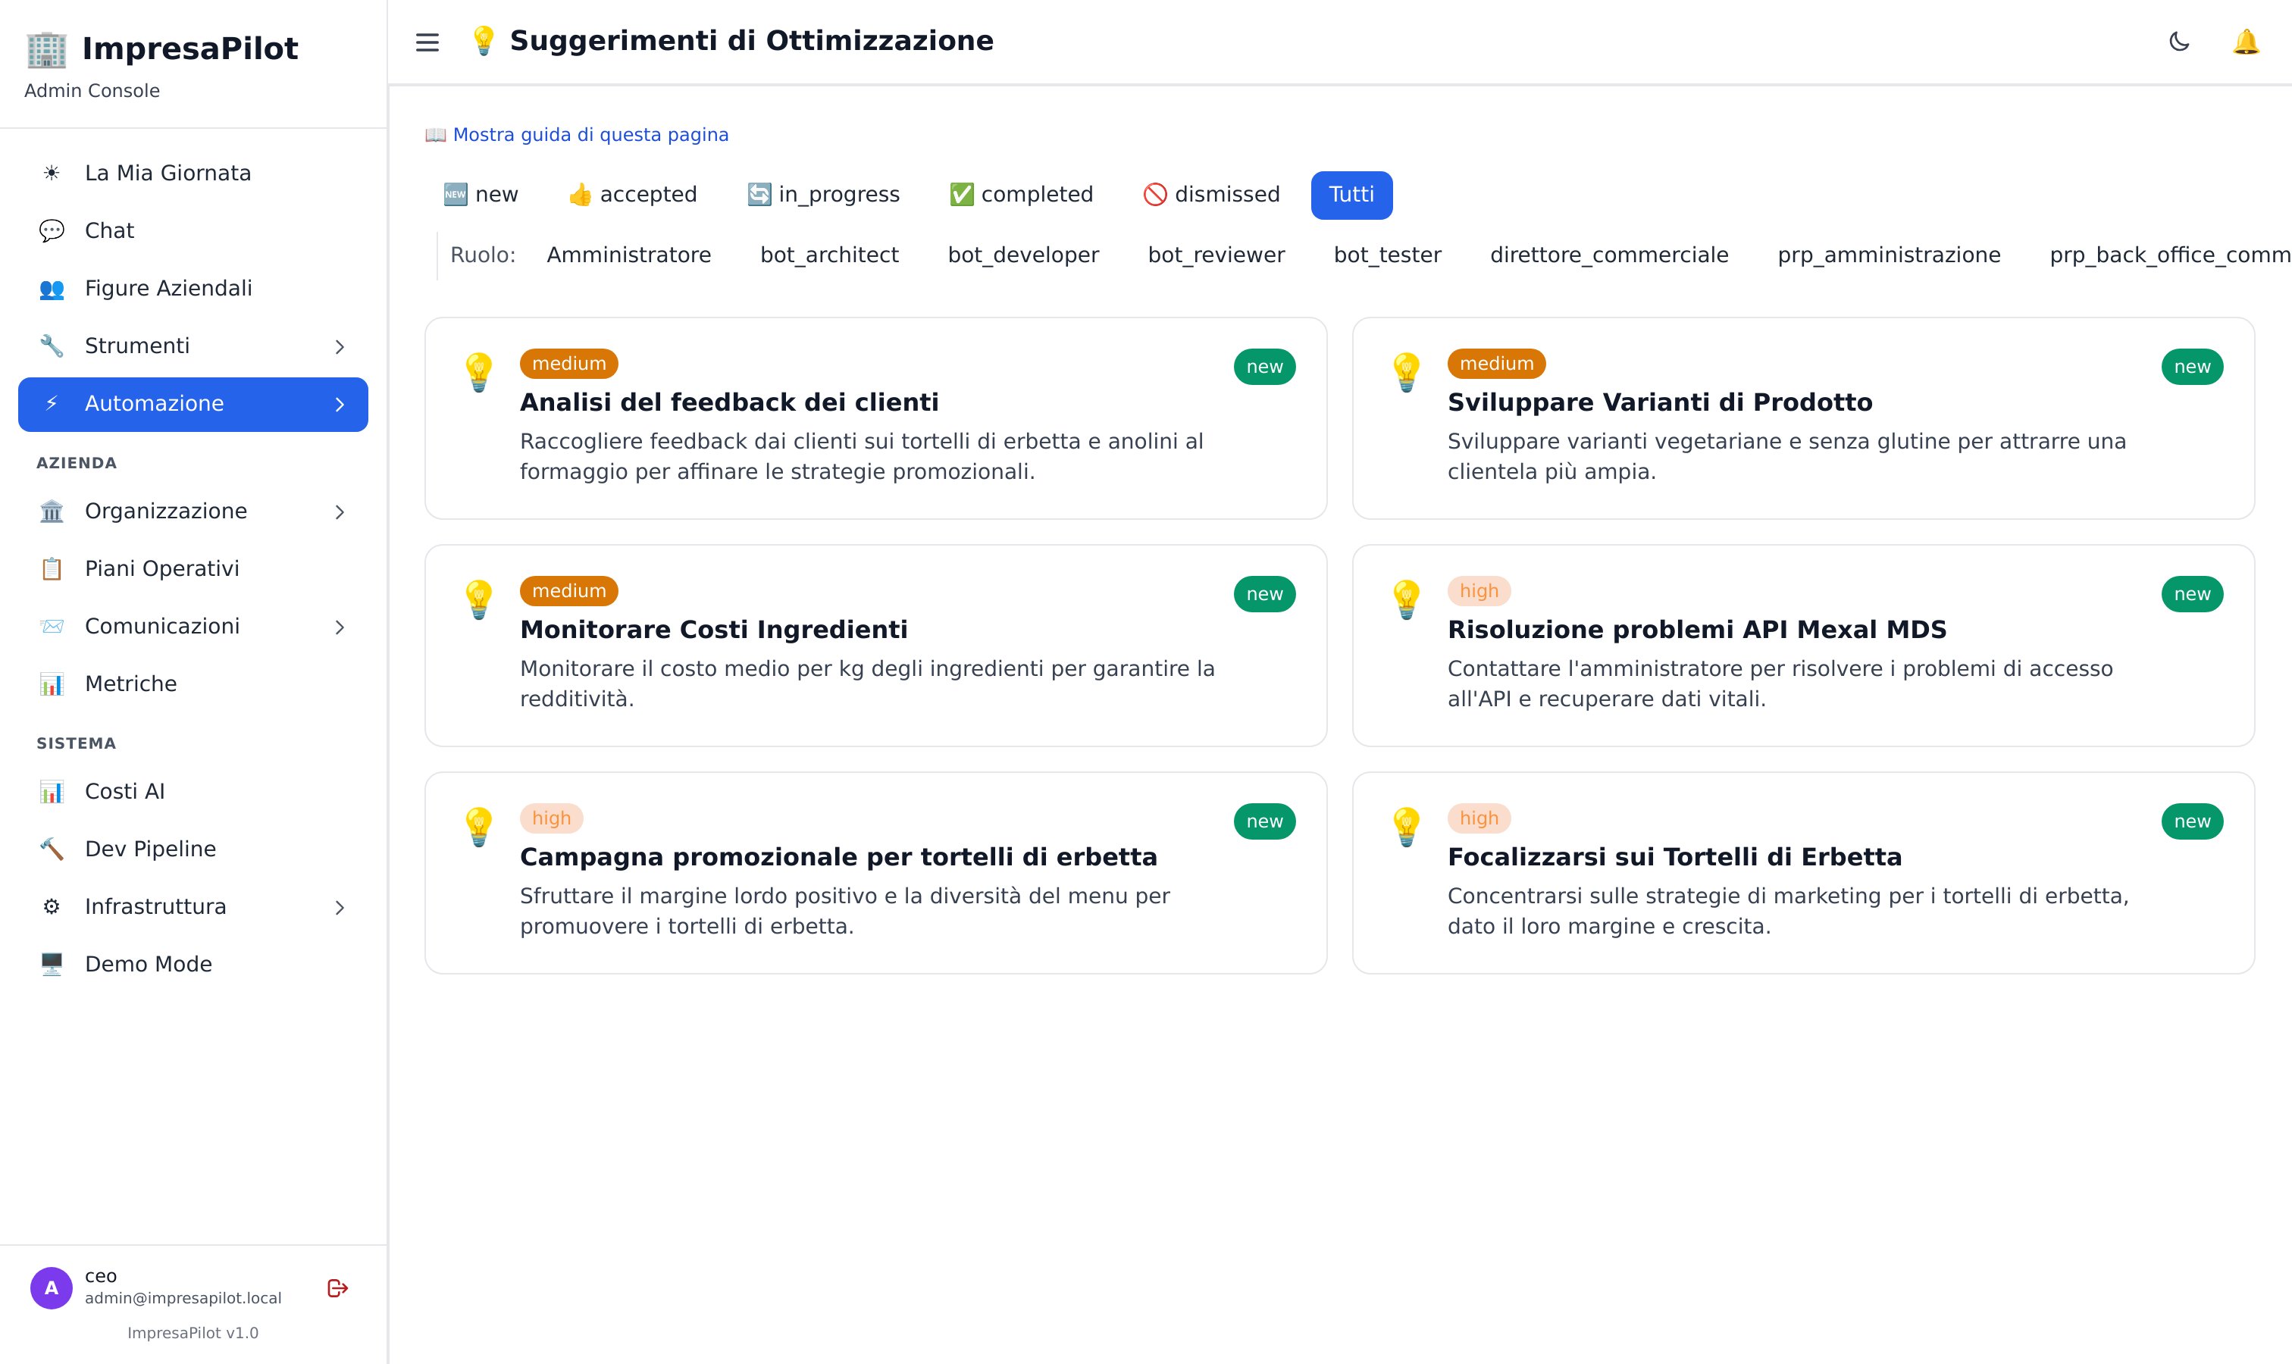Click the bulb icon on Analisi del feedback card
Screen dimensions: 2292x1364
pyautogui.click(x=479, y=372)
